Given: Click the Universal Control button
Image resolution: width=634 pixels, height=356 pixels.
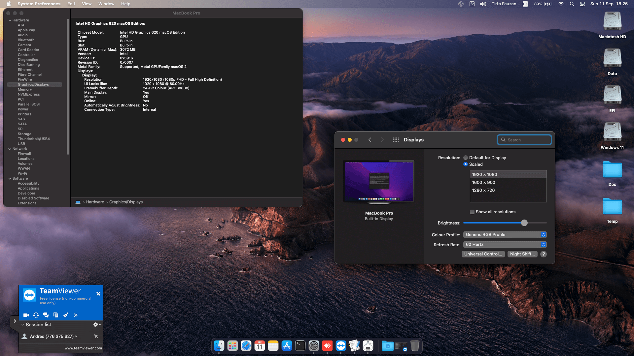Looking at the screenshot, I should pos(483,254).
